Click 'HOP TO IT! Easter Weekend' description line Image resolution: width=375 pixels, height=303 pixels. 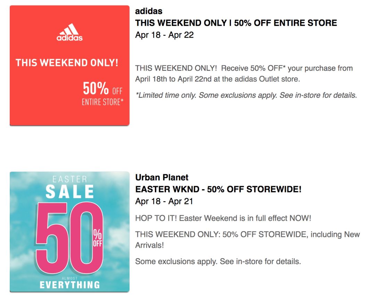(x=223, y=218)
